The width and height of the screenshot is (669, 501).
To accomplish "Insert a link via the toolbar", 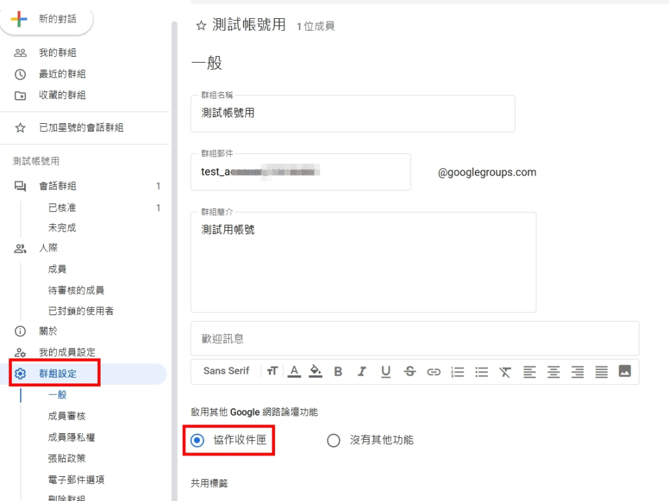I will click(x=434, y=371).
